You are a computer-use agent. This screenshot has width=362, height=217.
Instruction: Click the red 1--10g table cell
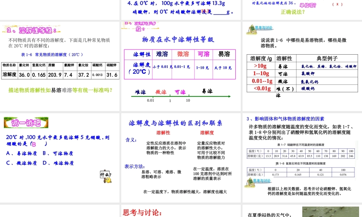(261, 73)
